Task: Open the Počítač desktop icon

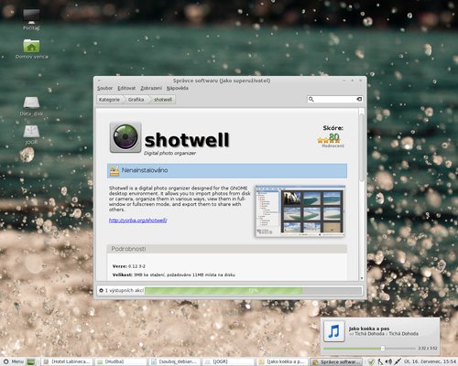Action: [x=31, y=19]
